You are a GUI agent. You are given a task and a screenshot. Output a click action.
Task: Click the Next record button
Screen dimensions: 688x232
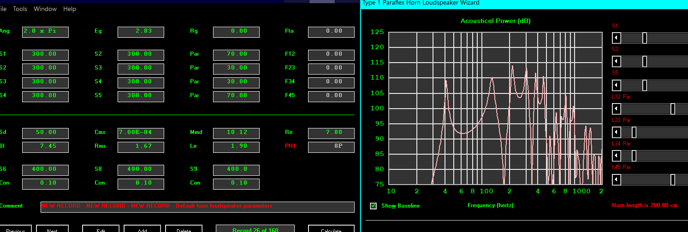pyautogui.click(x=52, y=229)
